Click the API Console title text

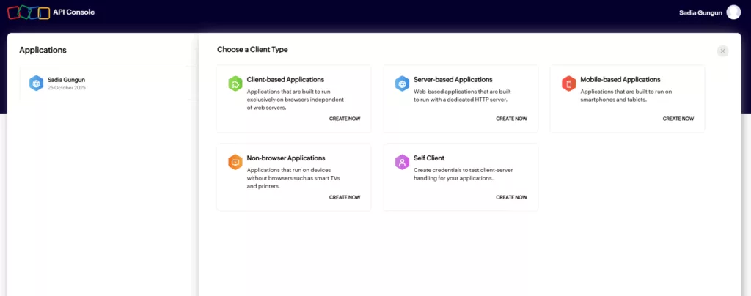click(x=73, y=12)
